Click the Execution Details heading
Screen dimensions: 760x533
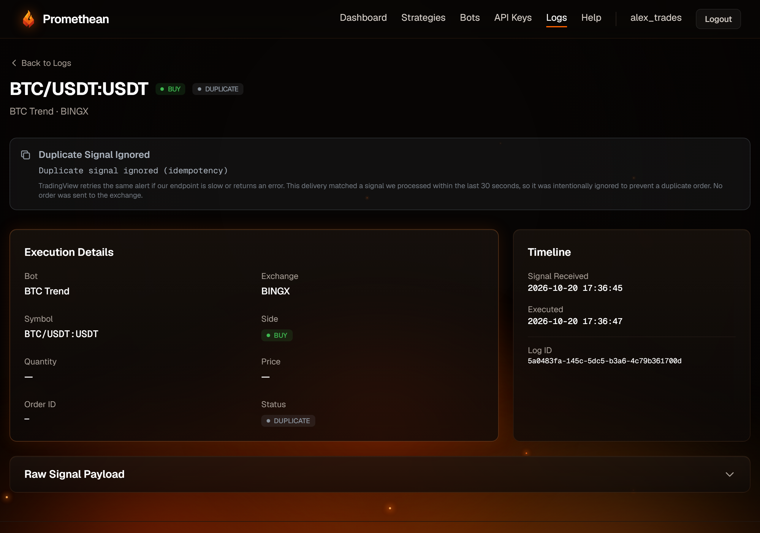(69, 252)
